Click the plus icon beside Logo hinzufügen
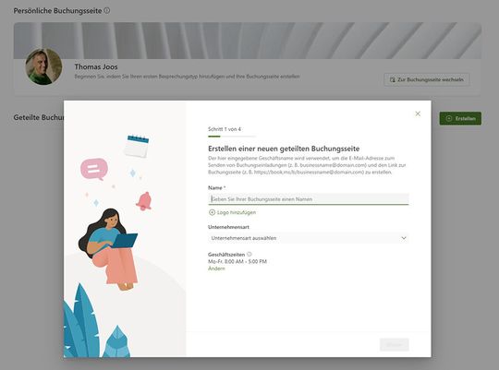 [212, 212]
